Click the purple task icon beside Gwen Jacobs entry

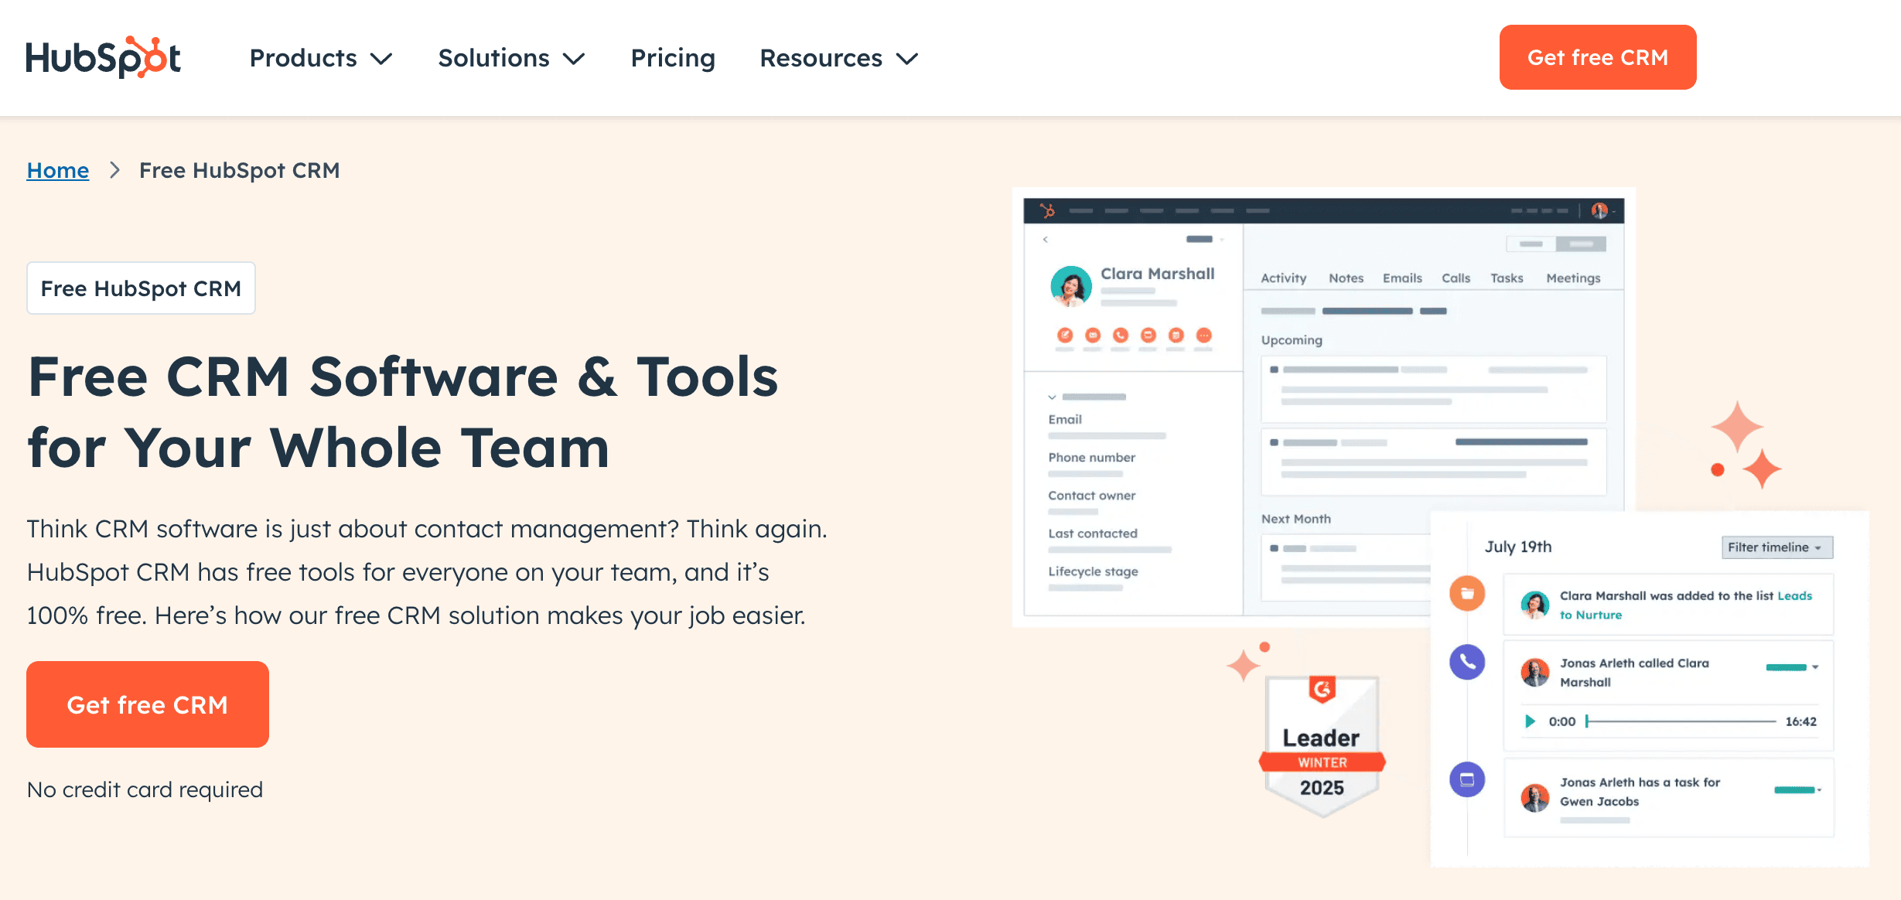click(1466, 779)
